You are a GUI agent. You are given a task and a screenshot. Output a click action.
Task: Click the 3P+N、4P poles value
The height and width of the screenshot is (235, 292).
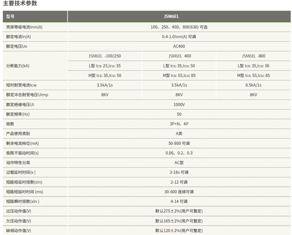[179, 124]
